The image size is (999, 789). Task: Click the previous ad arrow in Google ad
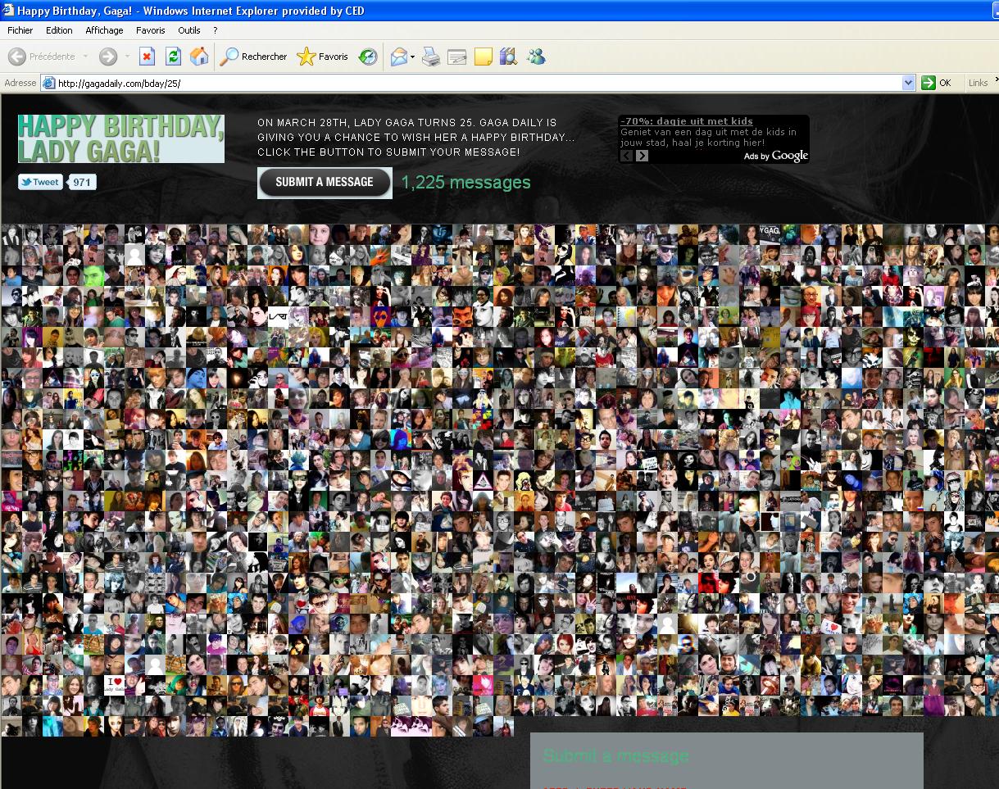tap(626, 156)
